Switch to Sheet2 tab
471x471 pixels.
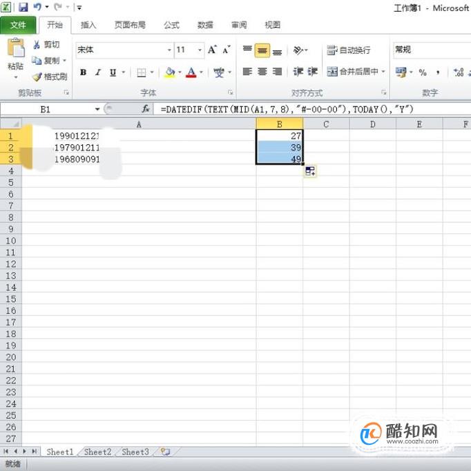tap(97, 452)
